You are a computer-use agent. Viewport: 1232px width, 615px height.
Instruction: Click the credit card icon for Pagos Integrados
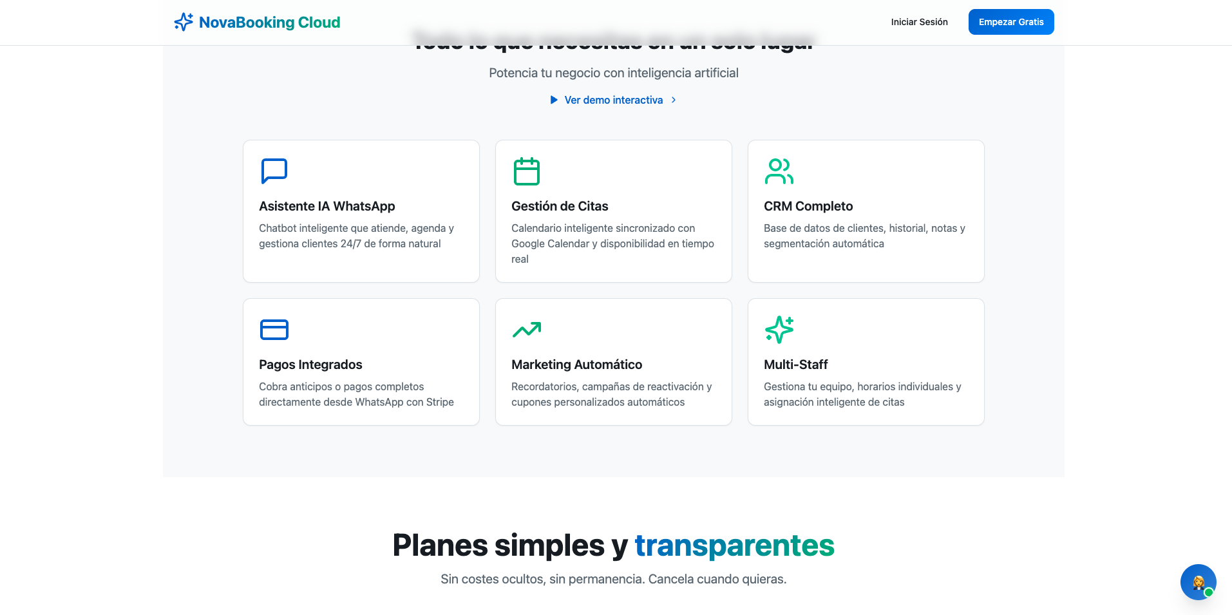tap(274, 330)
